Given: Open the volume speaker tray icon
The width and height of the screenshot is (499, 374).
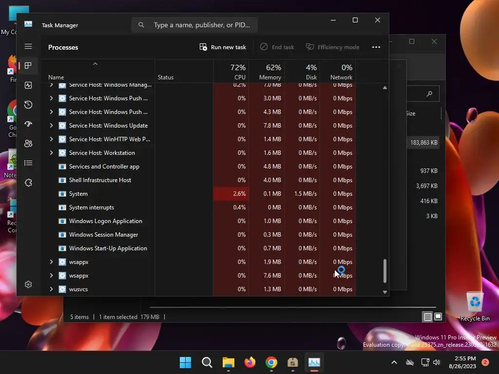Looking at the screenshot, I should coord(437,362).
